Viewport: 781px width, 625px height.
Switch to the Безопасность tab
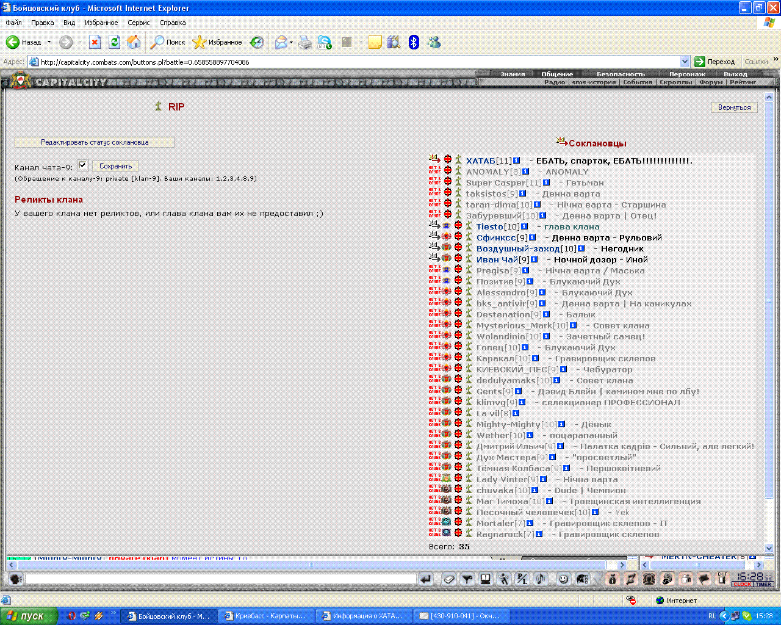point(621,74)
